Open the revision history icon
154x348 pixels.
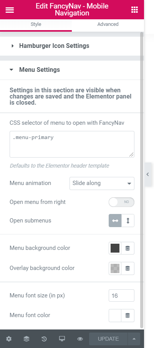44,339
